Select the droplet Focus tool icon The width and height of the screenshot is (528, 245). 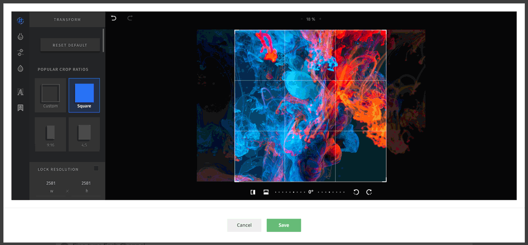click(20, 68)
